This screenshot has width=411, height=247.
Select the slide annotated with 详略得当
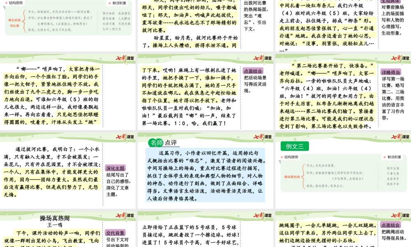(x=343, y=92)
